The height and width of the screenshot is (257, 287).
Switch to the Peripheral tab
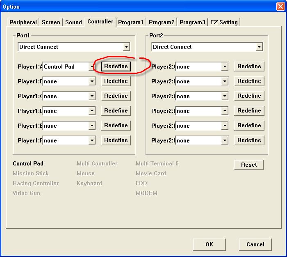point(23,22)
